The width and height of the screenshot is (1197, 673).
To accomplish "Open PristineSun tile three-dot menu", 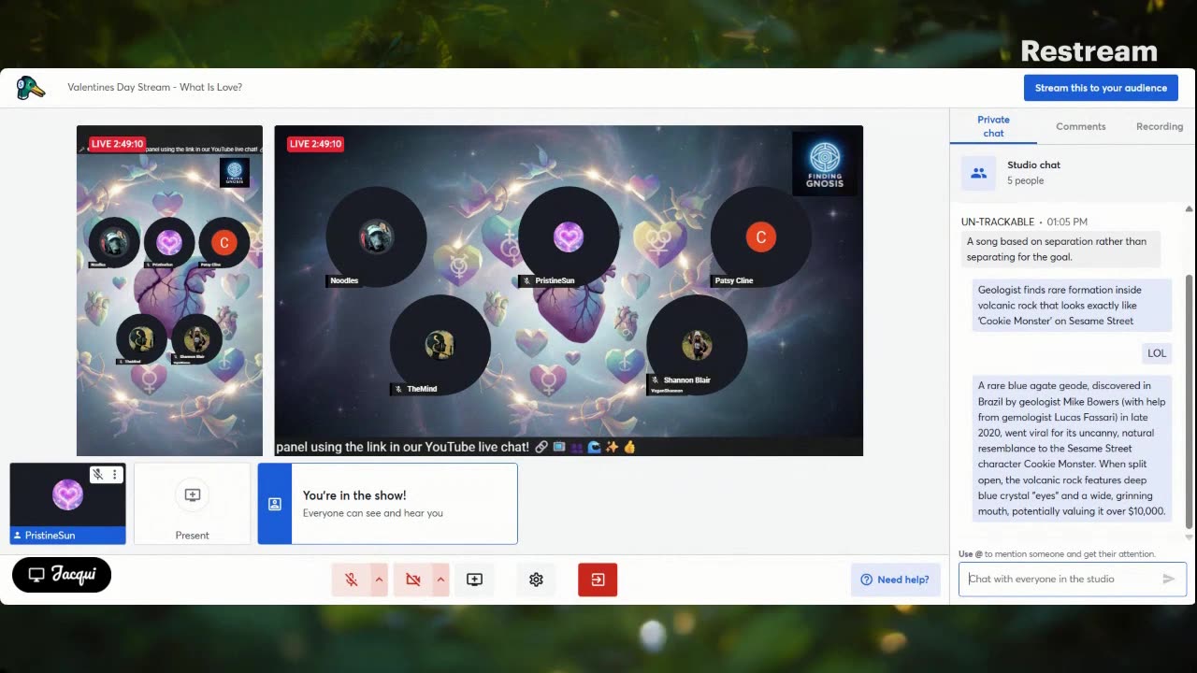I will pos(115,475).
